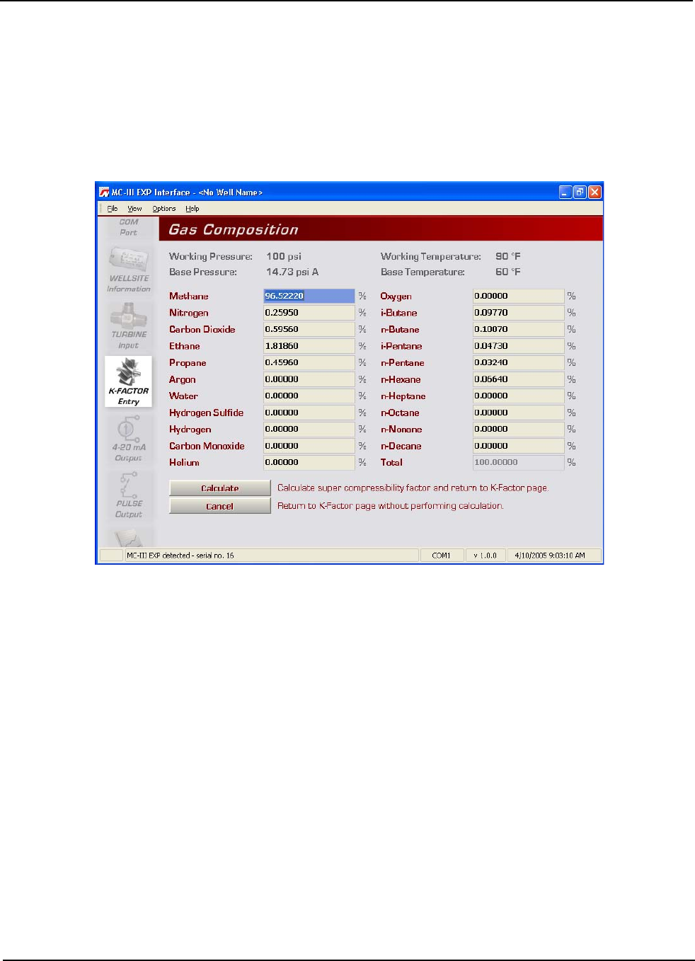Click the n-Decane value field
This screenshot has width=695, height=961.
[x=519, y=446]
